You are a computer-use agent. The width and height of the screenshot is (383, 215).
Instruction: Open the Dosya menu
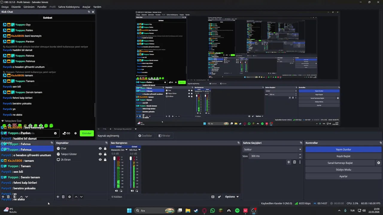tap(5, 7)
